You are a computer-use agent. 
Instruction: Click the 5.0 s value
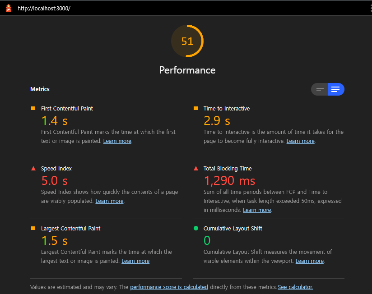[55, 180]
